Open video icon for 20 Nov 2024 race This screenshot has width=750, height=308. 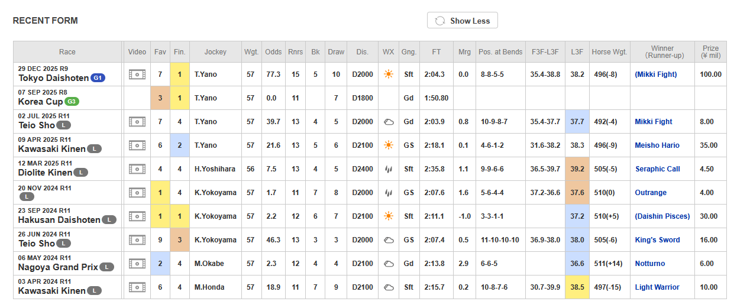137,193
